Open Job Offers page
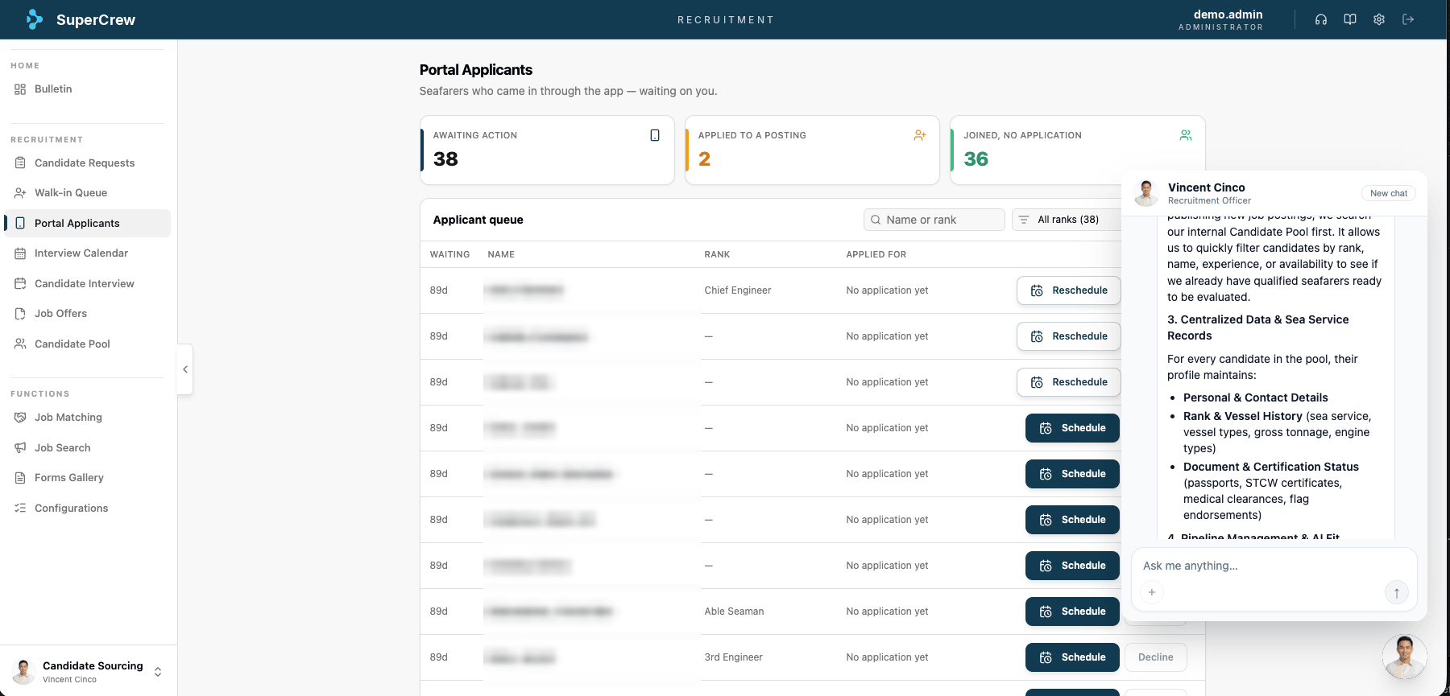Image resolution: width=1450 pixels, height=696 pixels. pyautogui.click(x=87, y=314)
